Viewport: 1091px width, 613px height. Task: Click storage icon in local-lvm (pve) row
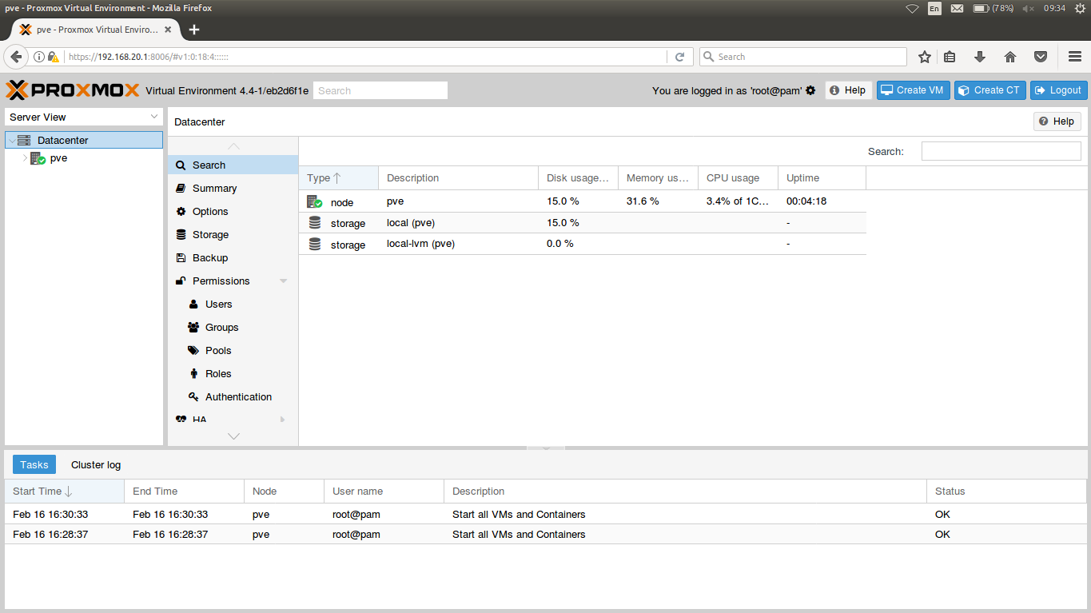coord(315,244)
